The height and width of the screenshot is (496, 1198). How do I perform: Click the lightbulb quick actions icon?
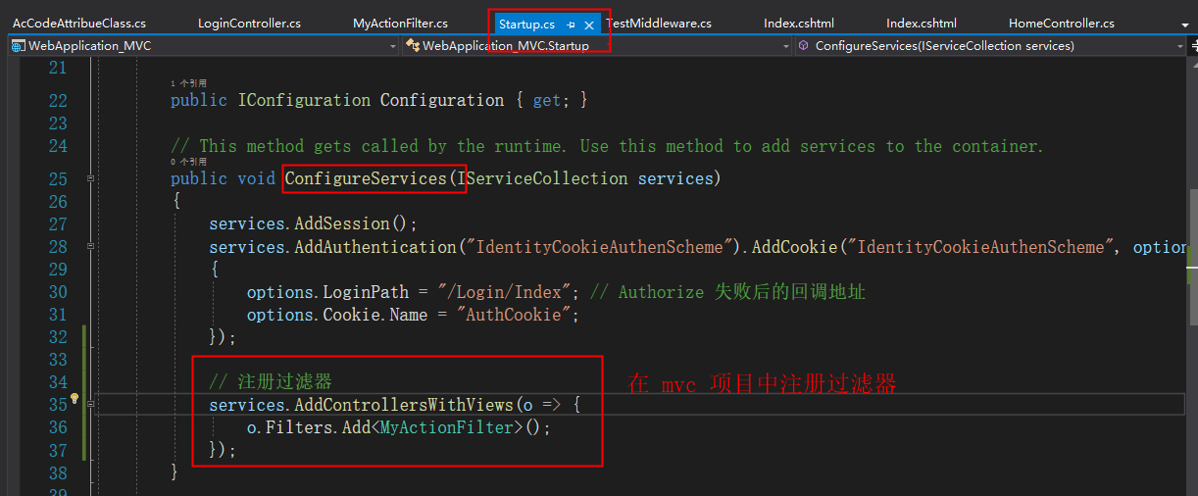tap(75, 400)
